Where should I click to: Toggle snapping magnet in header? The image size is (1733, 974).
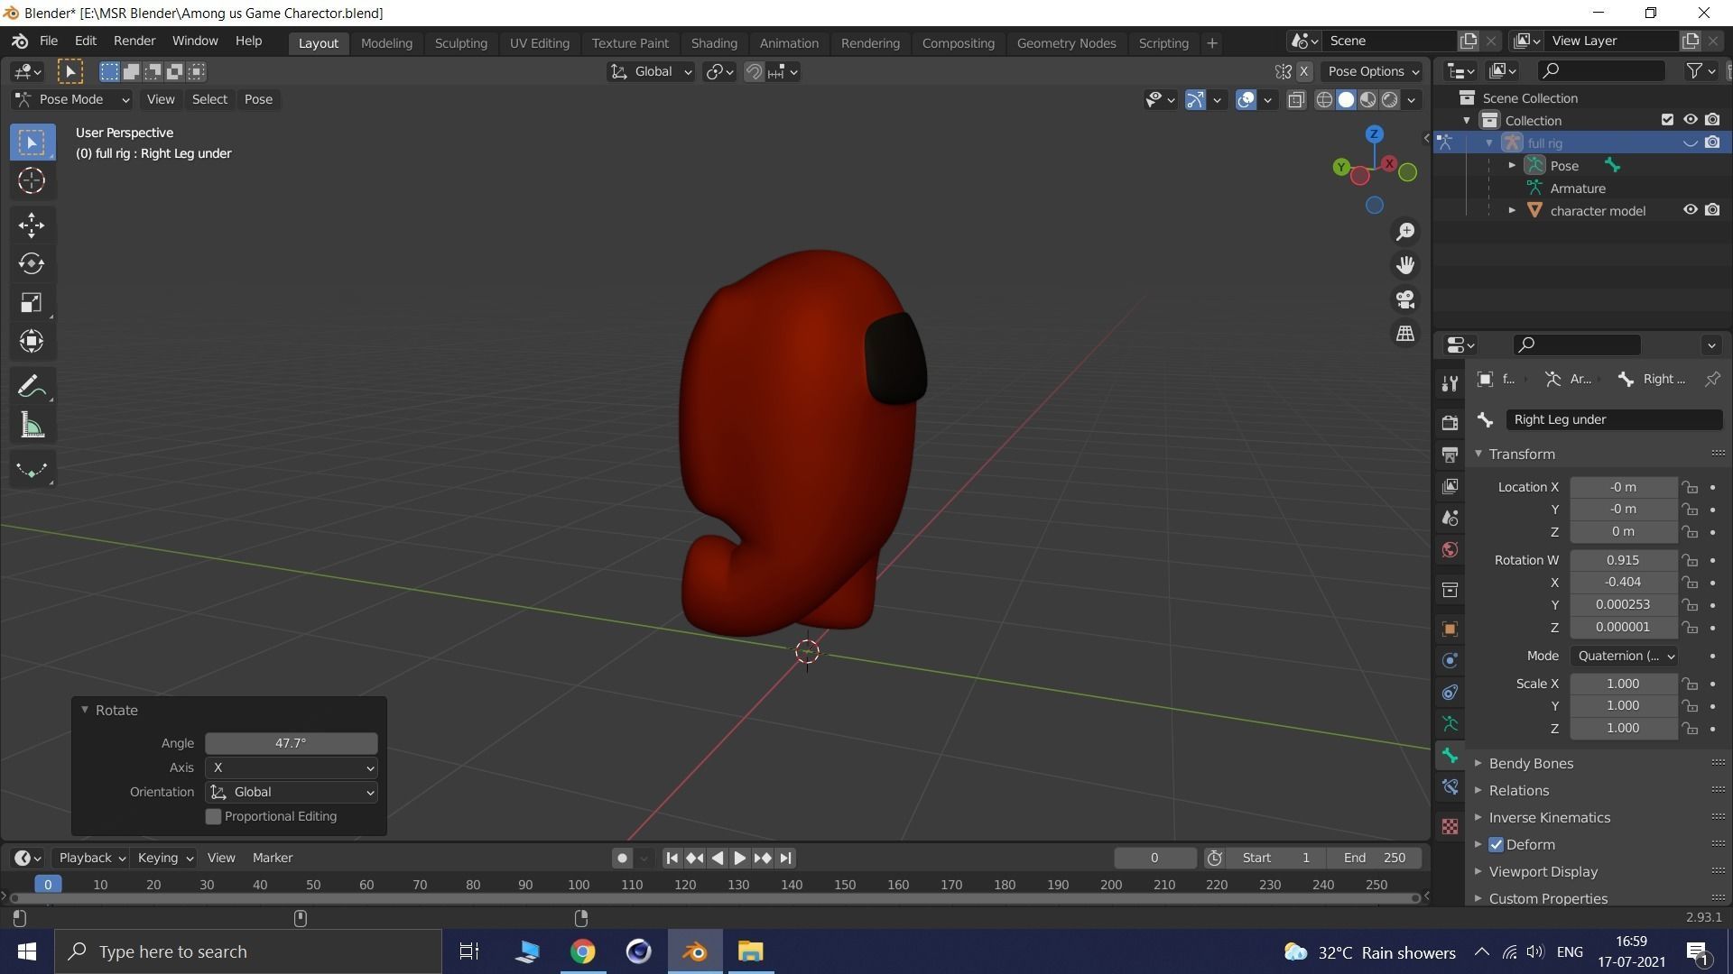pyautogui.click(x=754, y=72)
